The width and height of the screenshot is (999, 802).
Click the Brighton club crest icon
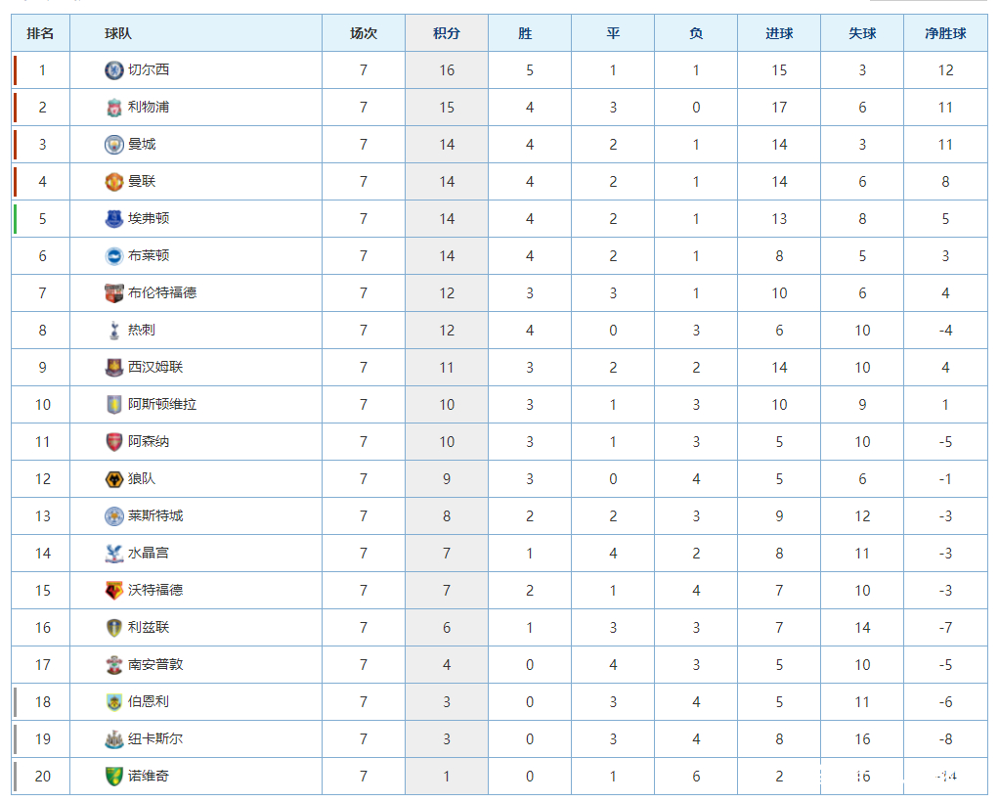tap(114, 256)
